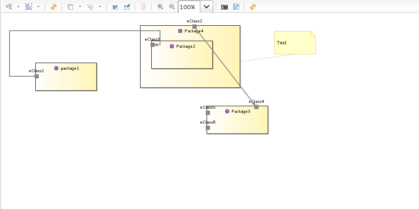Open the 100% zoom level dropdown arrow

(x=207, y=7)
